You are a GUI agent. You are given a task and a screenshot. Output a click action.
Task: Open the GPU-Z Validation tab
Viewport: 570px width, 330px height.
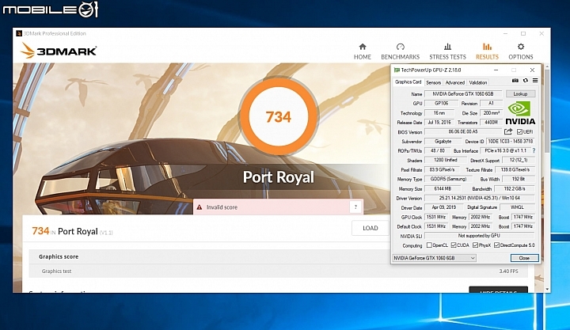click(x=477, y=82)
